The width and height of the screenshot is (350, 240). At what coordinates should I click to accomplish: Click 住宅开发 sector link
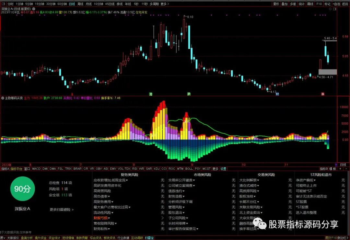pyautogui.click(x=142, y=13)
